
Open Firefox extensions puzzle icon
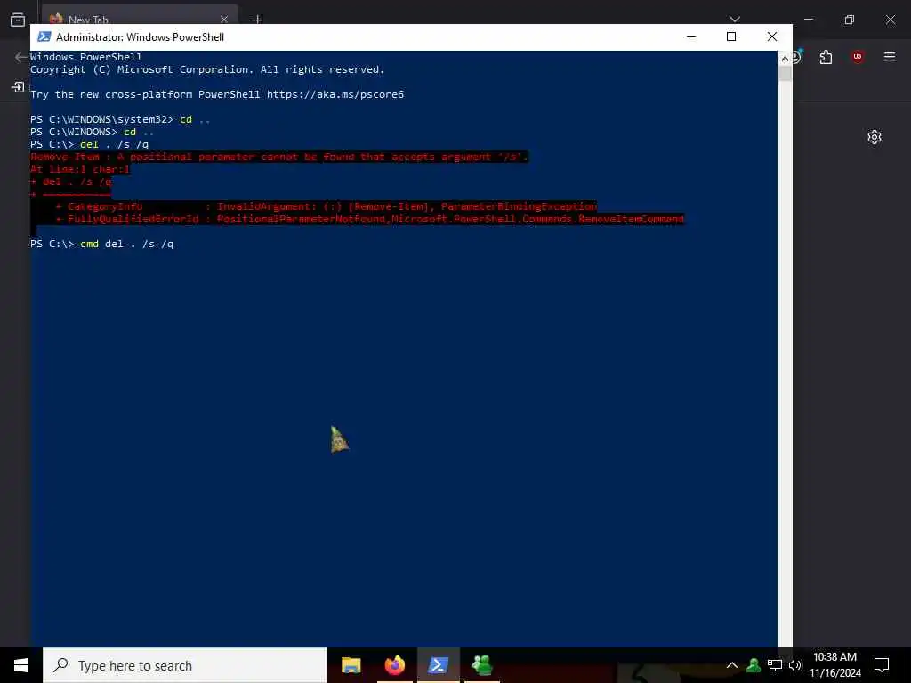click(x=826, y=57)
